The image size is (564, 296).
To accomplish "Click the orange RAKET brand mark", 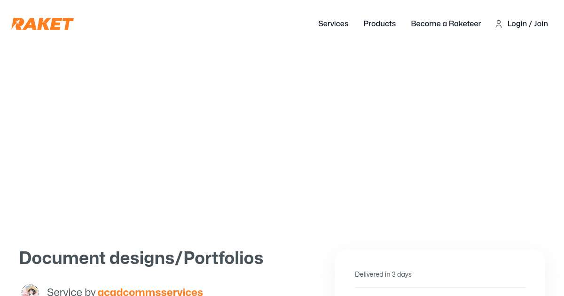I will coord(42,23).
